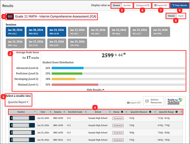The image size is (190, 144).
Task: Open the Quantile Report results view dropdown
Action: pyautogui.click(x=18, y=102)
